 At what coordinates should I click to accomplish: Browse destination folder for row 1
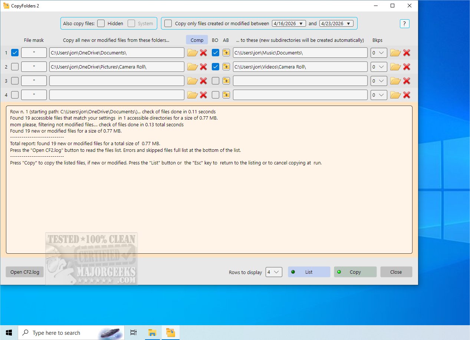[395, 53]
